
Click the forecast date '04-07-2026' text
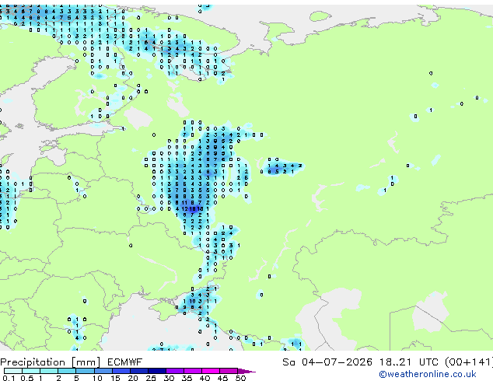(337, 362)
